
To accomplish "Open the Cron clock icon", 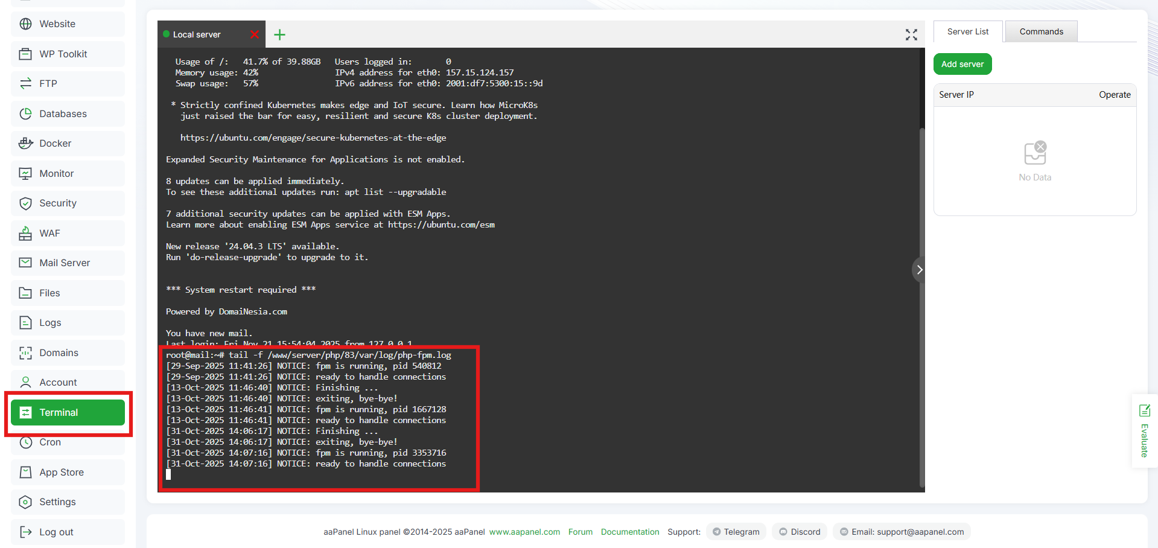I will (x=25, y=442).
